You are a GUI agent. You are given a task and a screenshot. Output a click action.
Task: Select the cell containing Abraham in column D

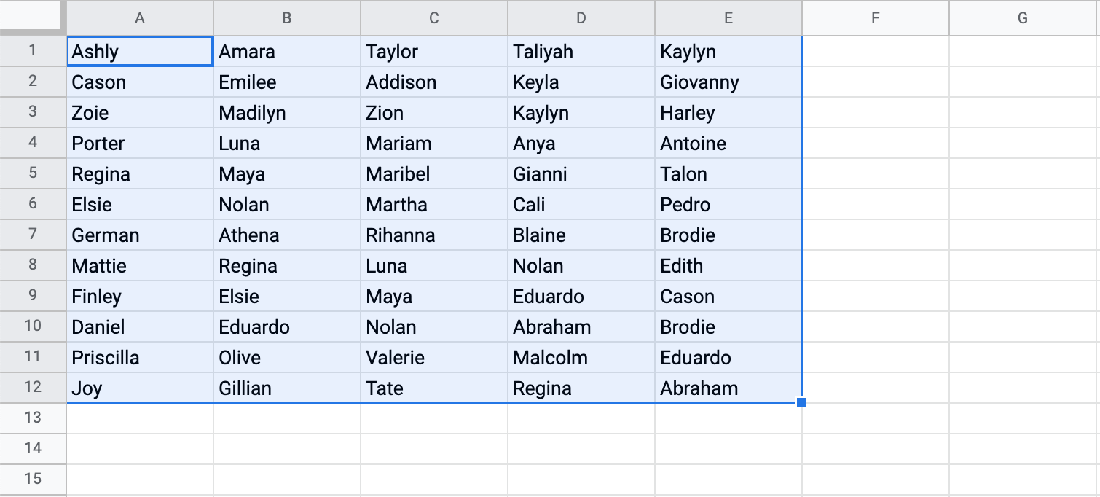point(581,326)
